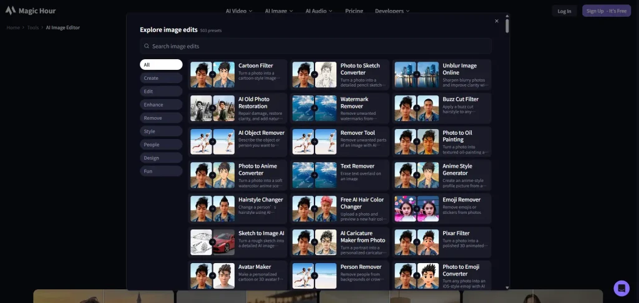Click Sketch to Image AI thumbnail

(212, 242)
